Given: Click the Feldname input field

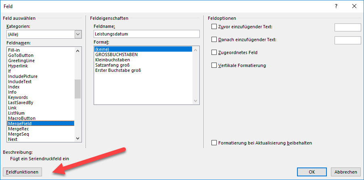Looking at the screenshot, I should pyautogui.click(x=147, y=34).
